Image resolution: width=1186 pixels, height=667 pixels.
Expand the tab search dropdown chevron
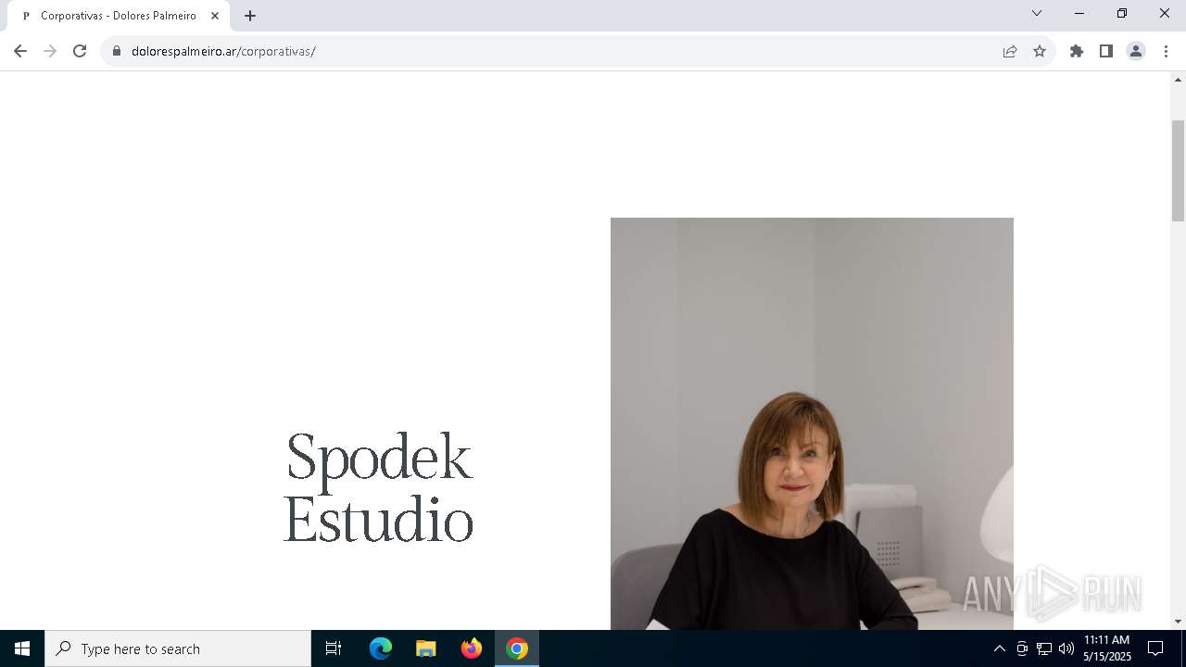[1037, 13]
